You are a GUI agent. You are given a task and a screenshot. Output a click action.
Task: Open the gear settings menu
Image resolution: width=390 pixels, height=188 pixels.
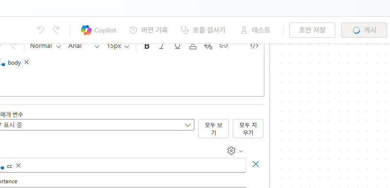point(231,151)
